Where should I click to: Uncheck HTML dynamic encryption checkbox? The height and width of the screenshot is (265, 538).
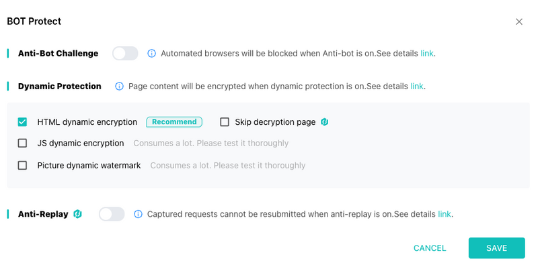point(22,122)
